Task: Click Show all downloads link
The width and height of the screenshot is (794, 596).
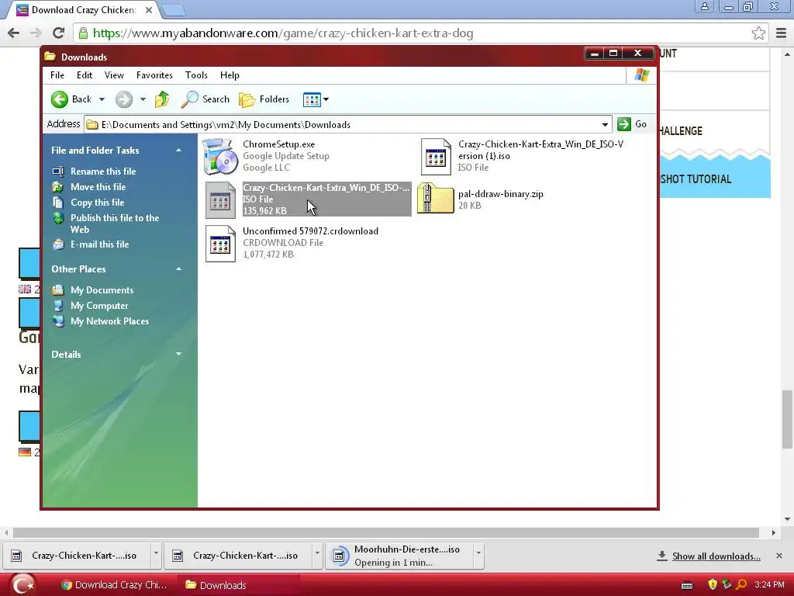Action: tap(716, 556)
